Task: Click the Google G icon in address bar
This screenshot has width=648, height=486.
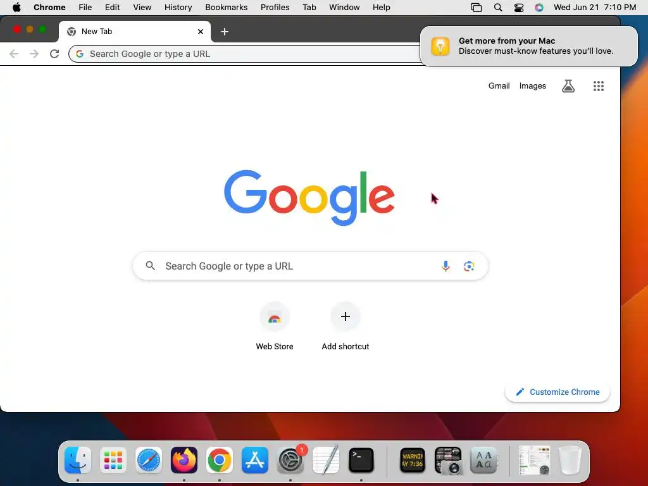Action: point(80,54)
